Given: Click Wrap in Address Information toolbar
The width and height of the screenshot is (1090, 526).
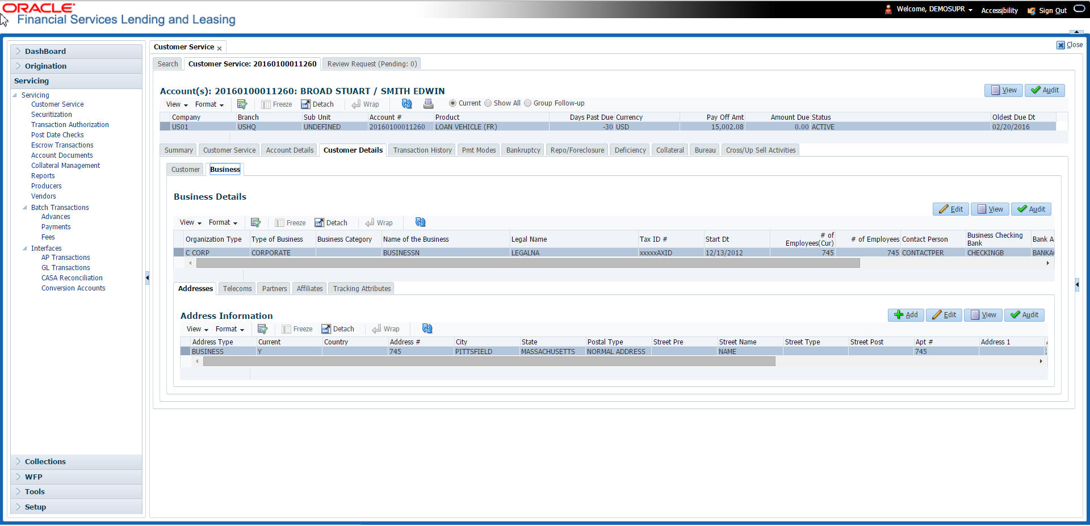Looking at the screenshot, I should 385,329.
